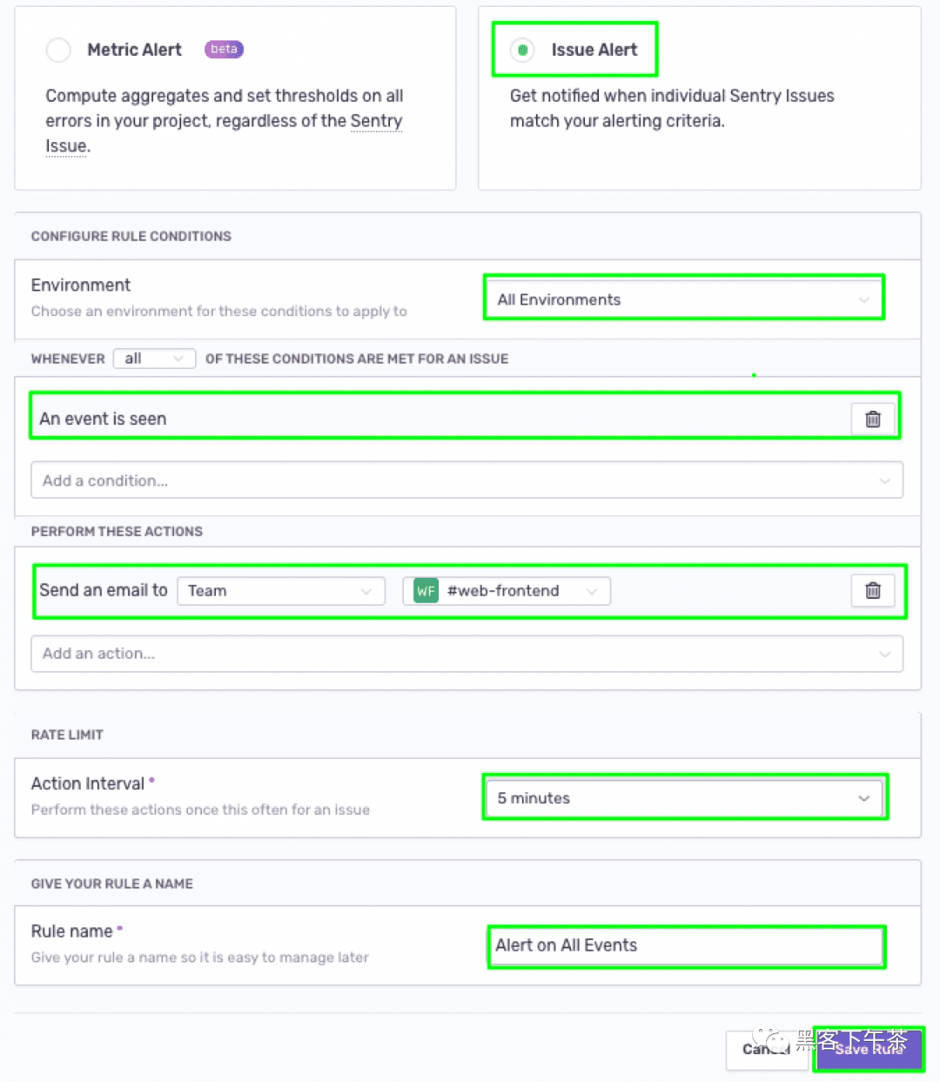Open the All Environments dropdown
The image size is (940, 1082).
point(684,299)
